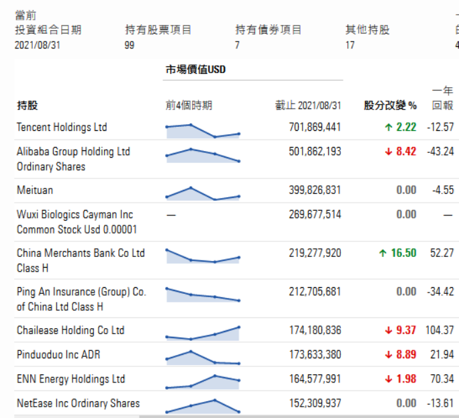Screen dimensions: 459x418
Task: Click the 截止 2021/08/31 column header
Action: tap(308, 105)
